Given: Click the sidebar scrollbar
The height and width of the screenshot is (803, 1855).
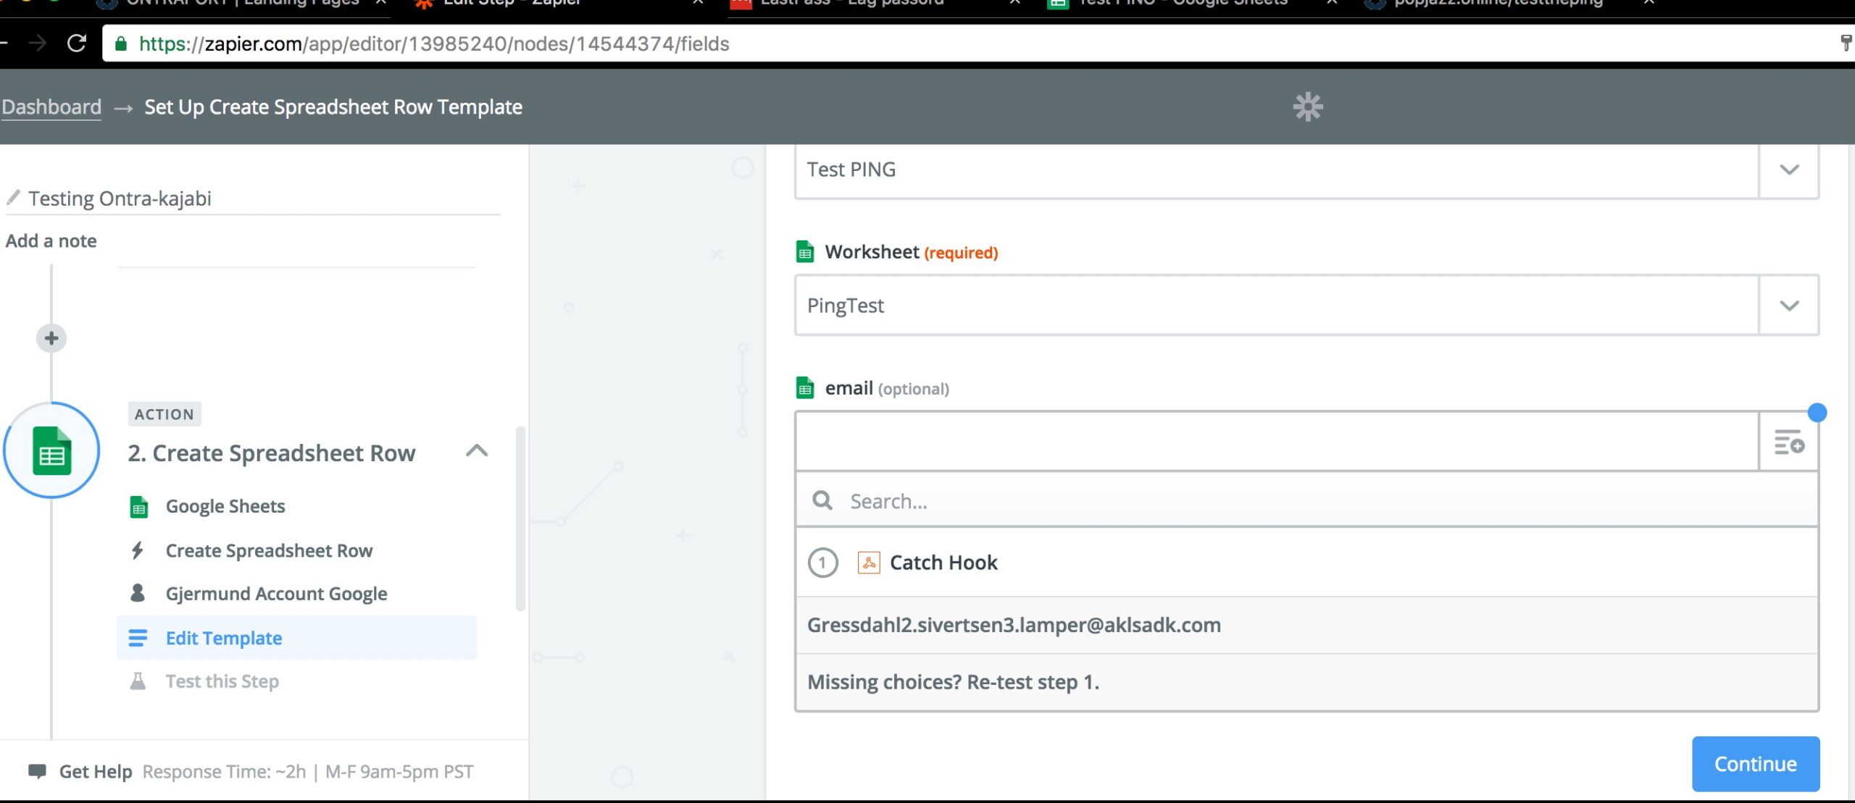Looking at the screenshot, I should click(520, 518).
